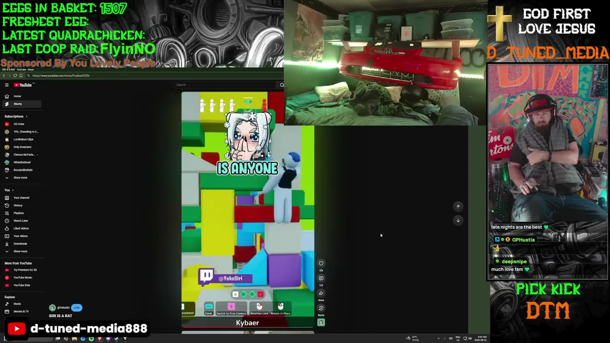
Task: Go to next Short with down arrow
Action: 458,220
